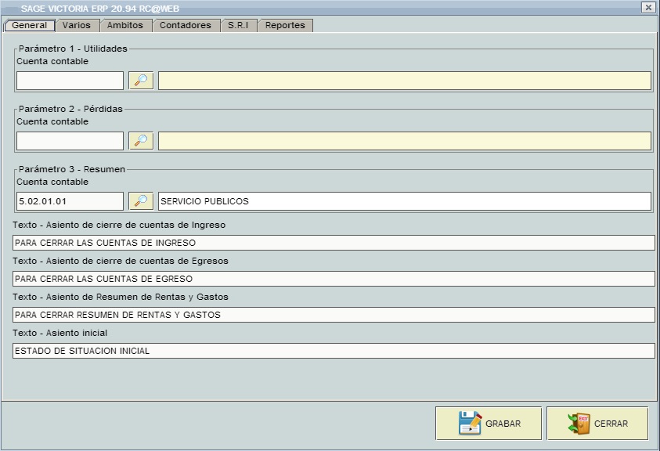Click account code field showing 5.02.01.01
This screenshot has width=660, height=451.
click(70, 201)
